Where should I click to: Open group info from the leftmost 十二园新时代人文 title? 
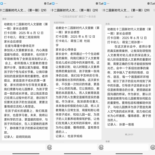23,10
